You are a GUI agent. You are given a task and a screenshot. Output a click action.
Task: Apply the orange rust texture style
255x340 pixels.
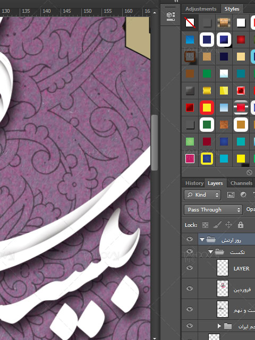(224, 125)
